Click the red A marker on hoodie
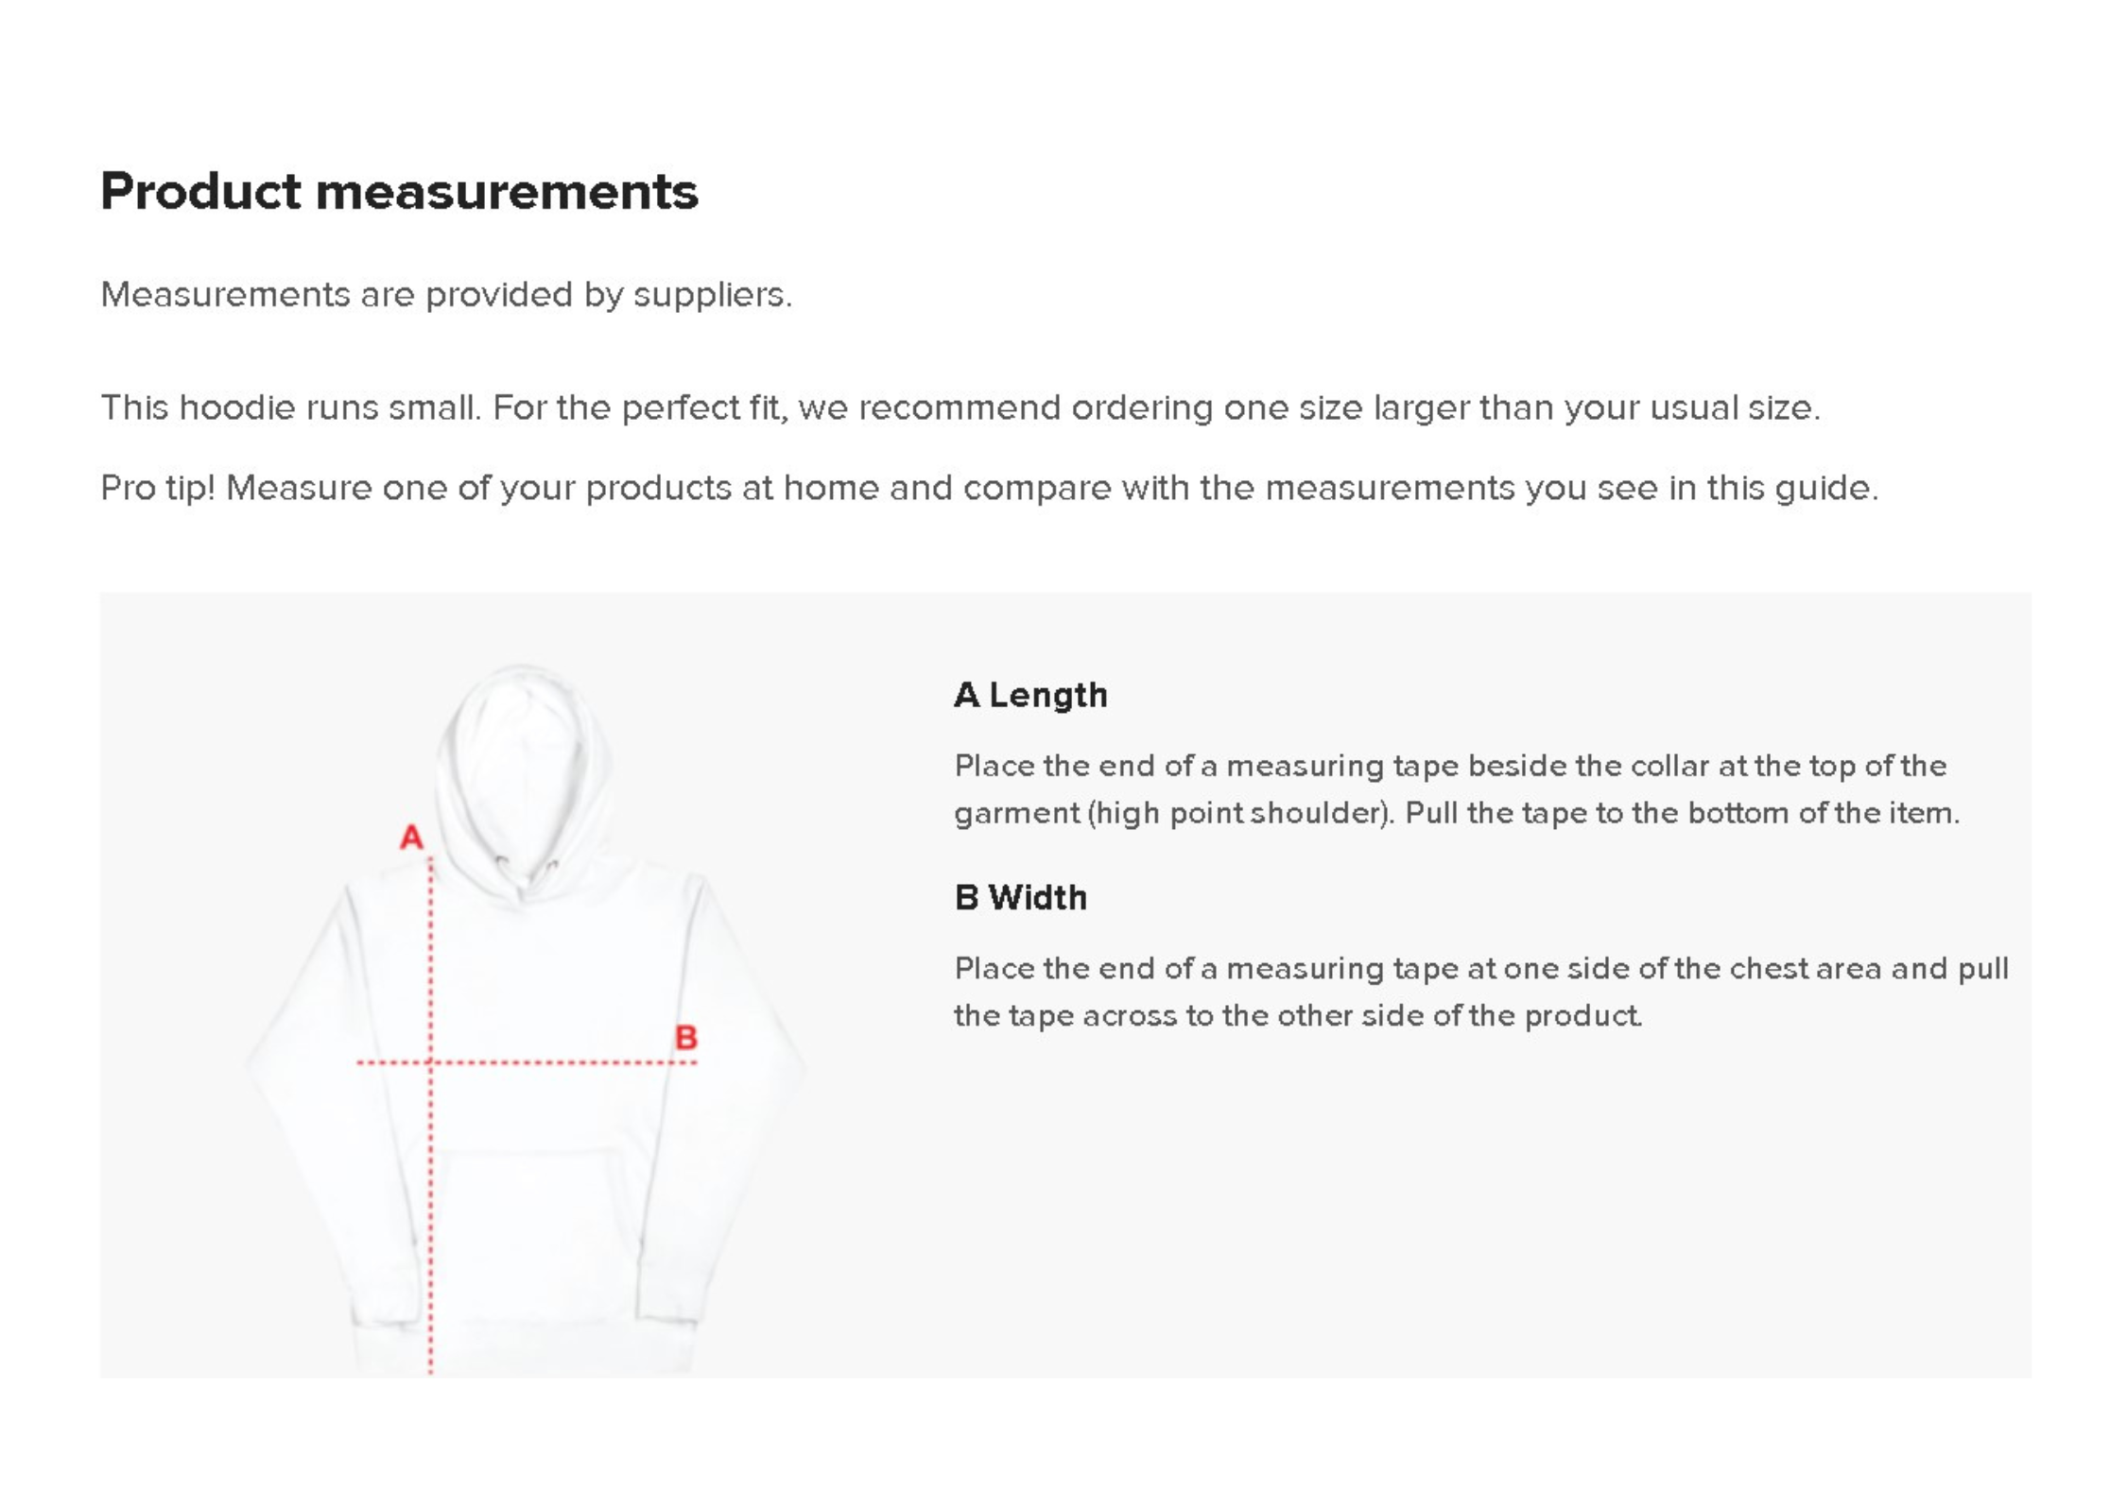The height and width of the screenshot is (1504, 2127). 411,838
